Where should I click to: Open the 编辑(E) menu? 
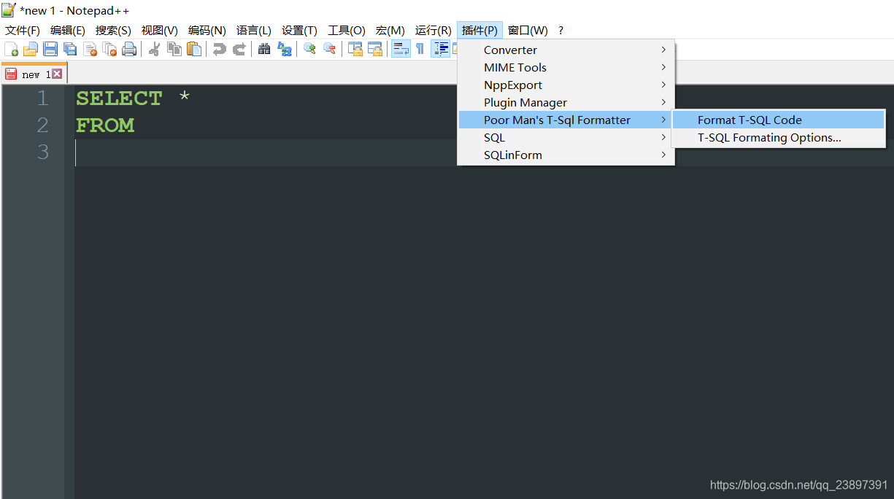[x=68, y=31]
